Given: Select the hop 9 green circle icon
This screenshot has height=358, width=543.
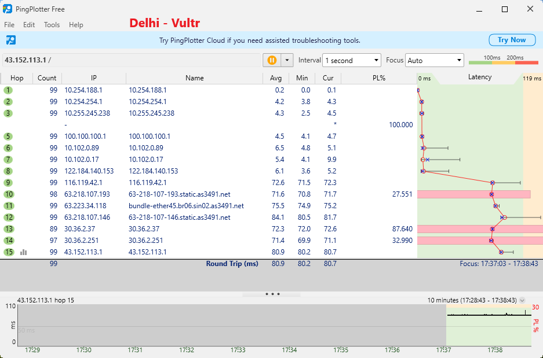Looking at the screenshot, I should pyautogui.click(x=8, y=183).
